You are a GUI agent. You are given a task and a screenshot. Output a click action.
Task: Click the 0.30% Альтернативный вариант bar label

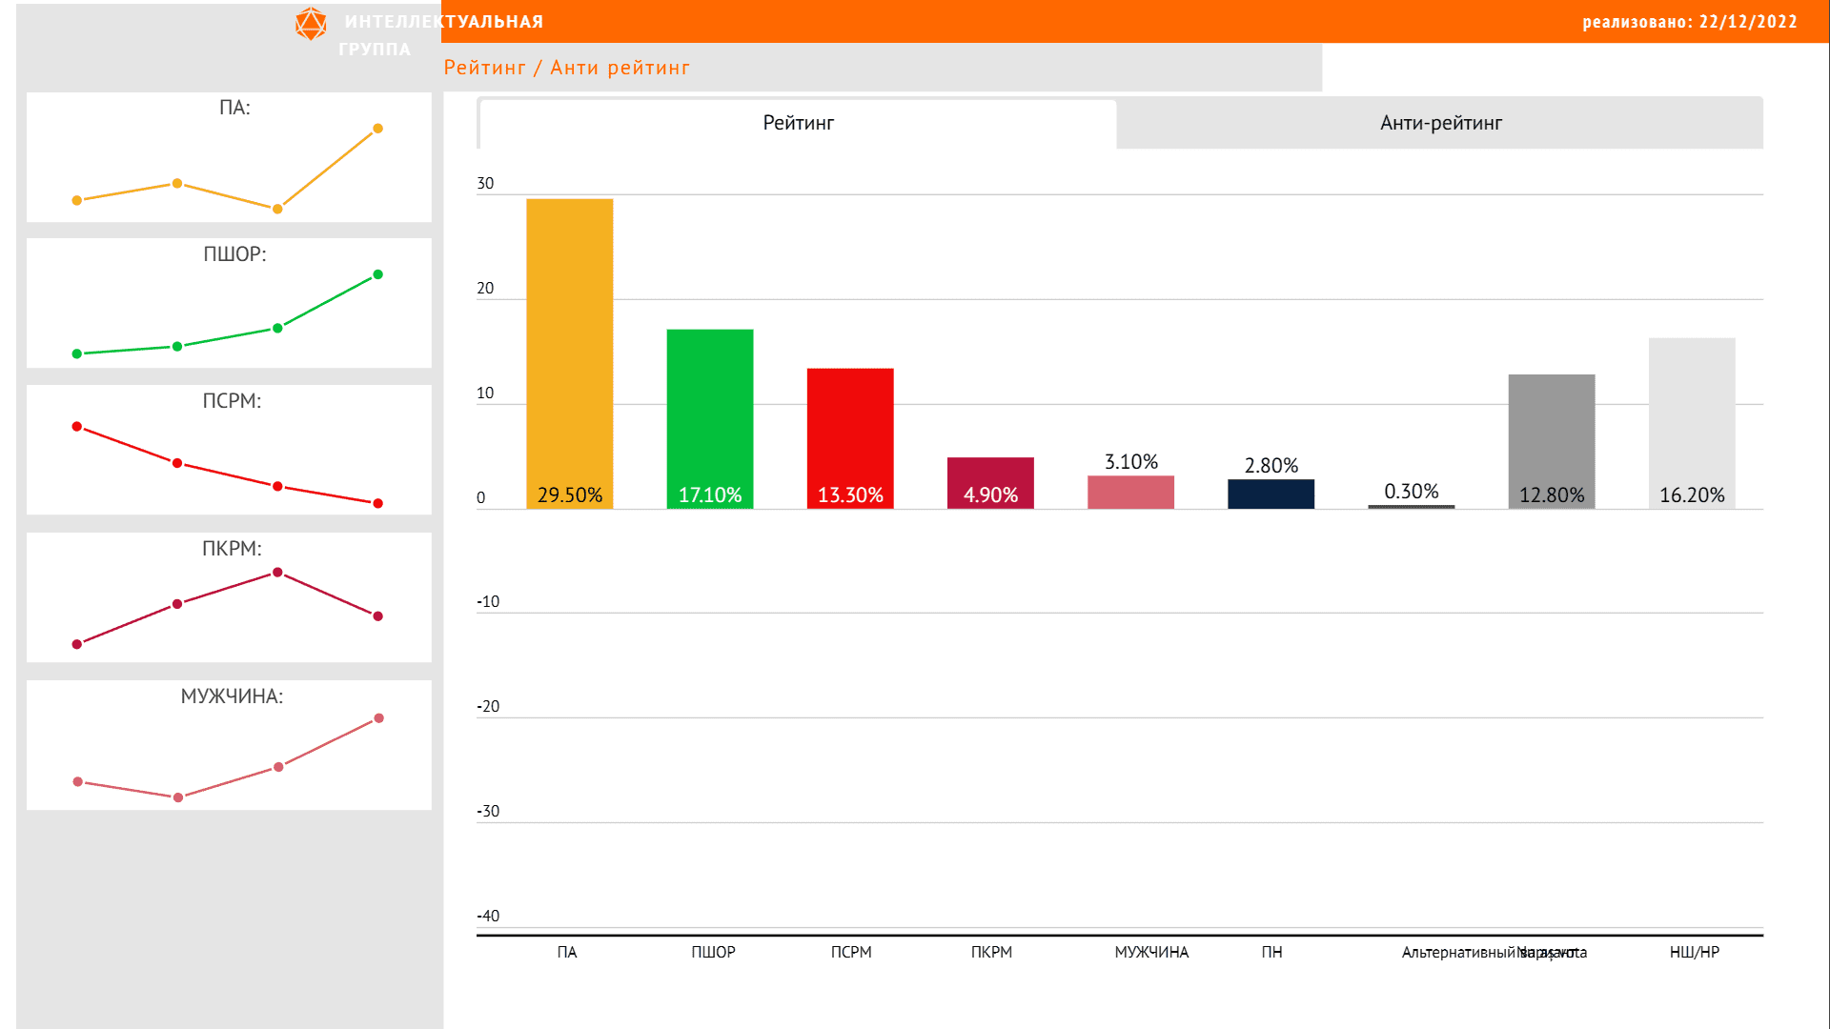point(1411,492)
